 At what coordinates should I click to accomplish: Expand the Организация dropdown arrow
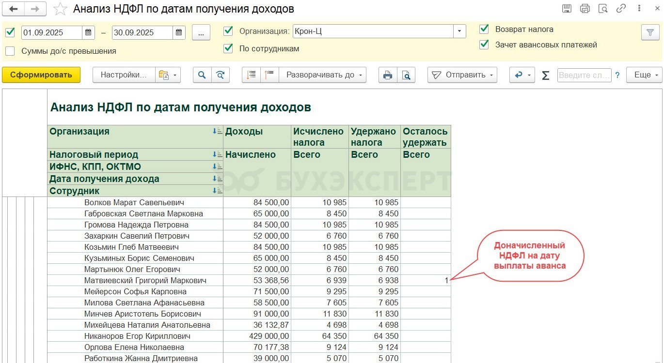pyautogui.click(x=459, y=31)
